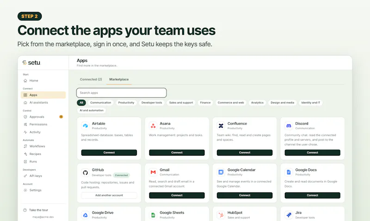Click the Take the tour icon

(25, 210)
